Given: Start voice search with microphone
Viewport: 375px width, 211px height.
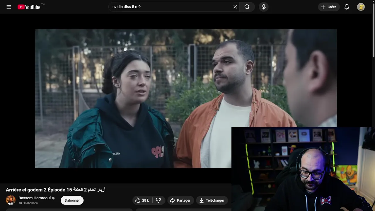Looking at the screenshot, I should pos(263,7).
